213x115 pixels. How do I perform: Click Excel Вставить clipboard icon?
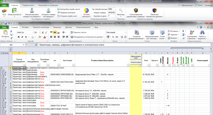pyautogui.click(x=5, y=32)
